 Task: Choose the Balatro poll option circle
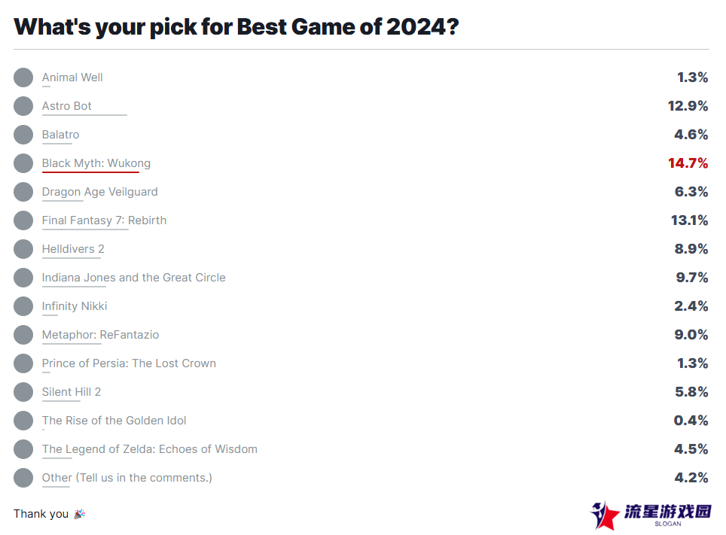23,135
